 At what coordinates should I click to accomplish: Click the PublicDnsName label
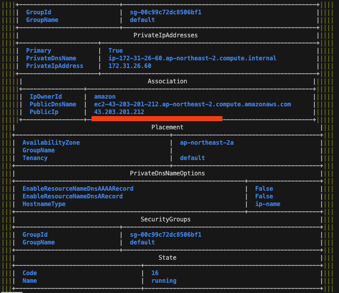(x=53, y=104)
